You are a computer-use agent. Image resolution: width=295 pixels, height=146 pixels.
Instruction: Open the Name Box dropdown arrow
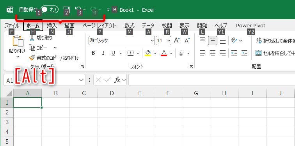[x=81, y=80]
